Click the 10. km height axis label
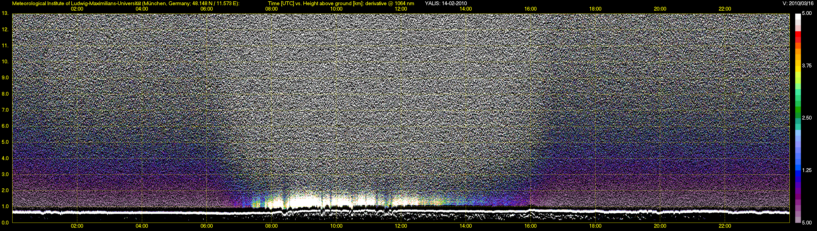817x231 pixels. pyautogui.click(x=5, y=62)
